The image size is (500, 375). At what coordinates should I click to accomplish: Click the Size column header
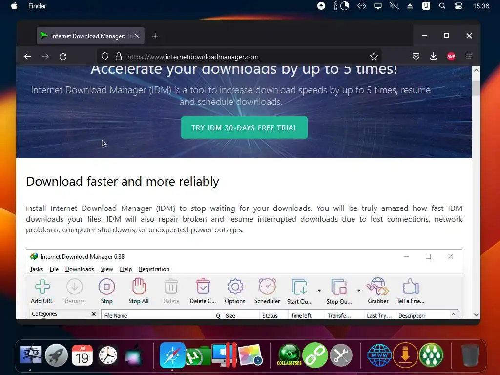click(241, 315)
